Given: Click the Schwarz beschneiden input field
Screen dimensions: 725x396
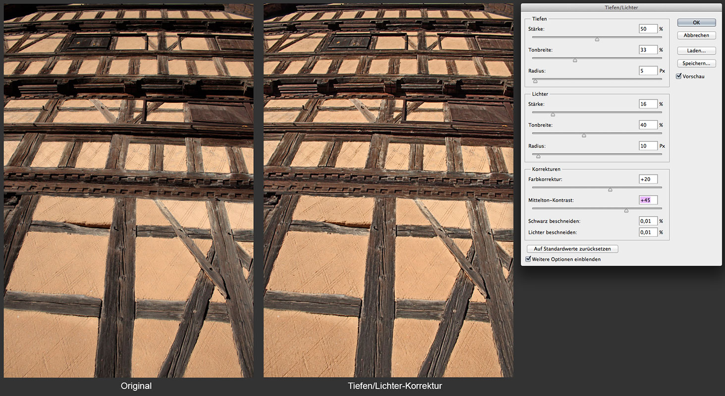Looking at the screenshot, I should (648, 221).
